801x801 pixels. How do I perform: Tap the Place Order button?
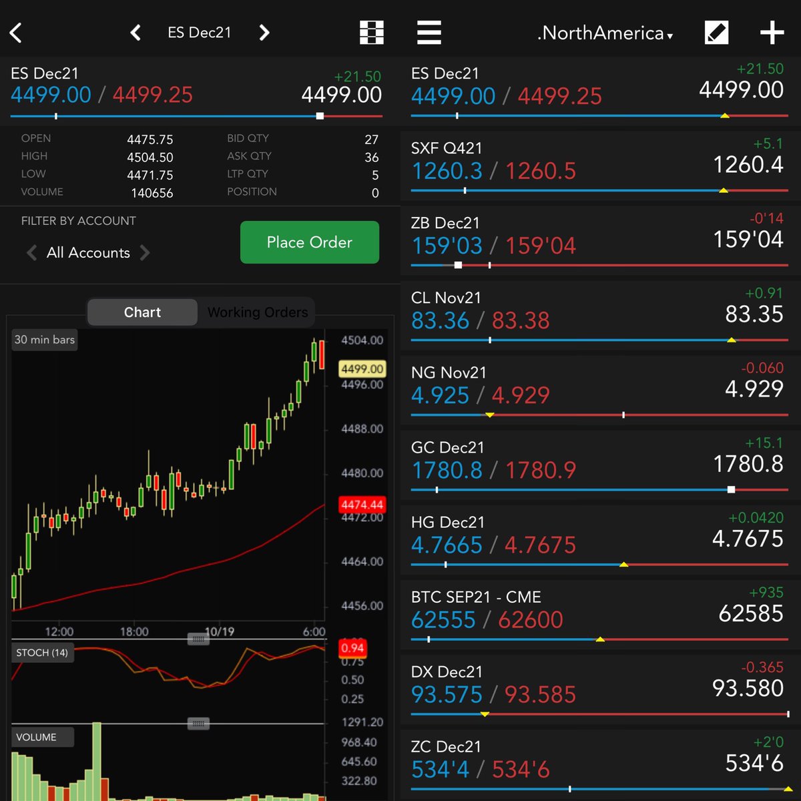click(x=310, y=242)
